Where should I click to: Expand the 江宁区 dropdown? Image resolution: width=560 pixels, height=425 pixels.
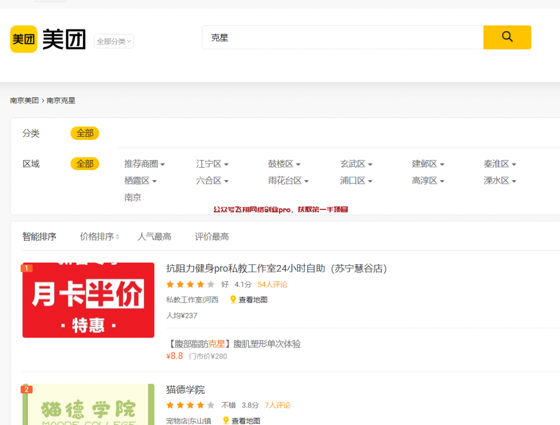pos(212,163)
